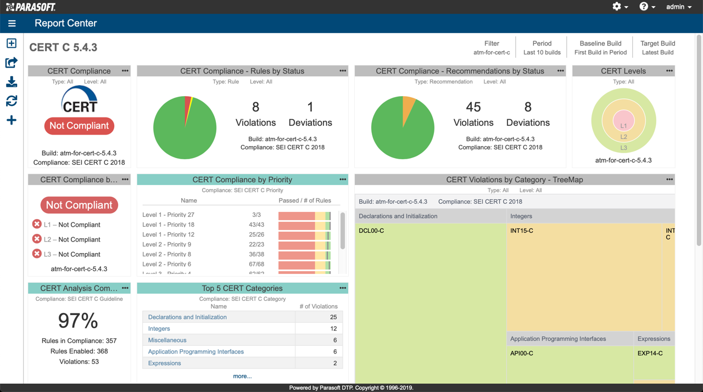The height and width of the screenshot is (392, 703).
Task: Open options for CERT Compliance by Priority widget
Action: coord(343,180)
